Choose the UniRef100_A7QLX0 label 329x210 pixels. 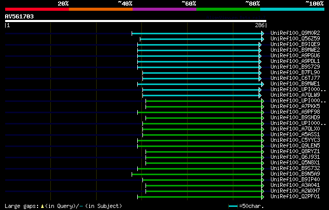coord(295,129)
